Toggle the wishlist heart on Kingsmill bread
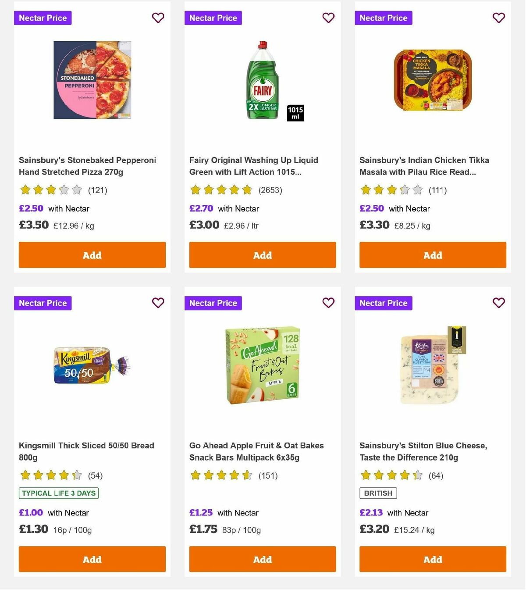 point(158,303)
